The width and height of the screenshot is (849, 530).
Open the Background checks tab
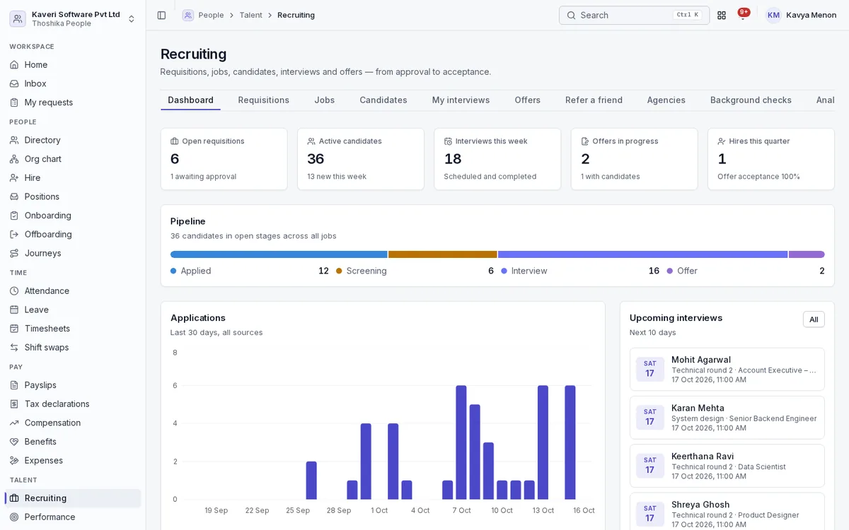751,100
